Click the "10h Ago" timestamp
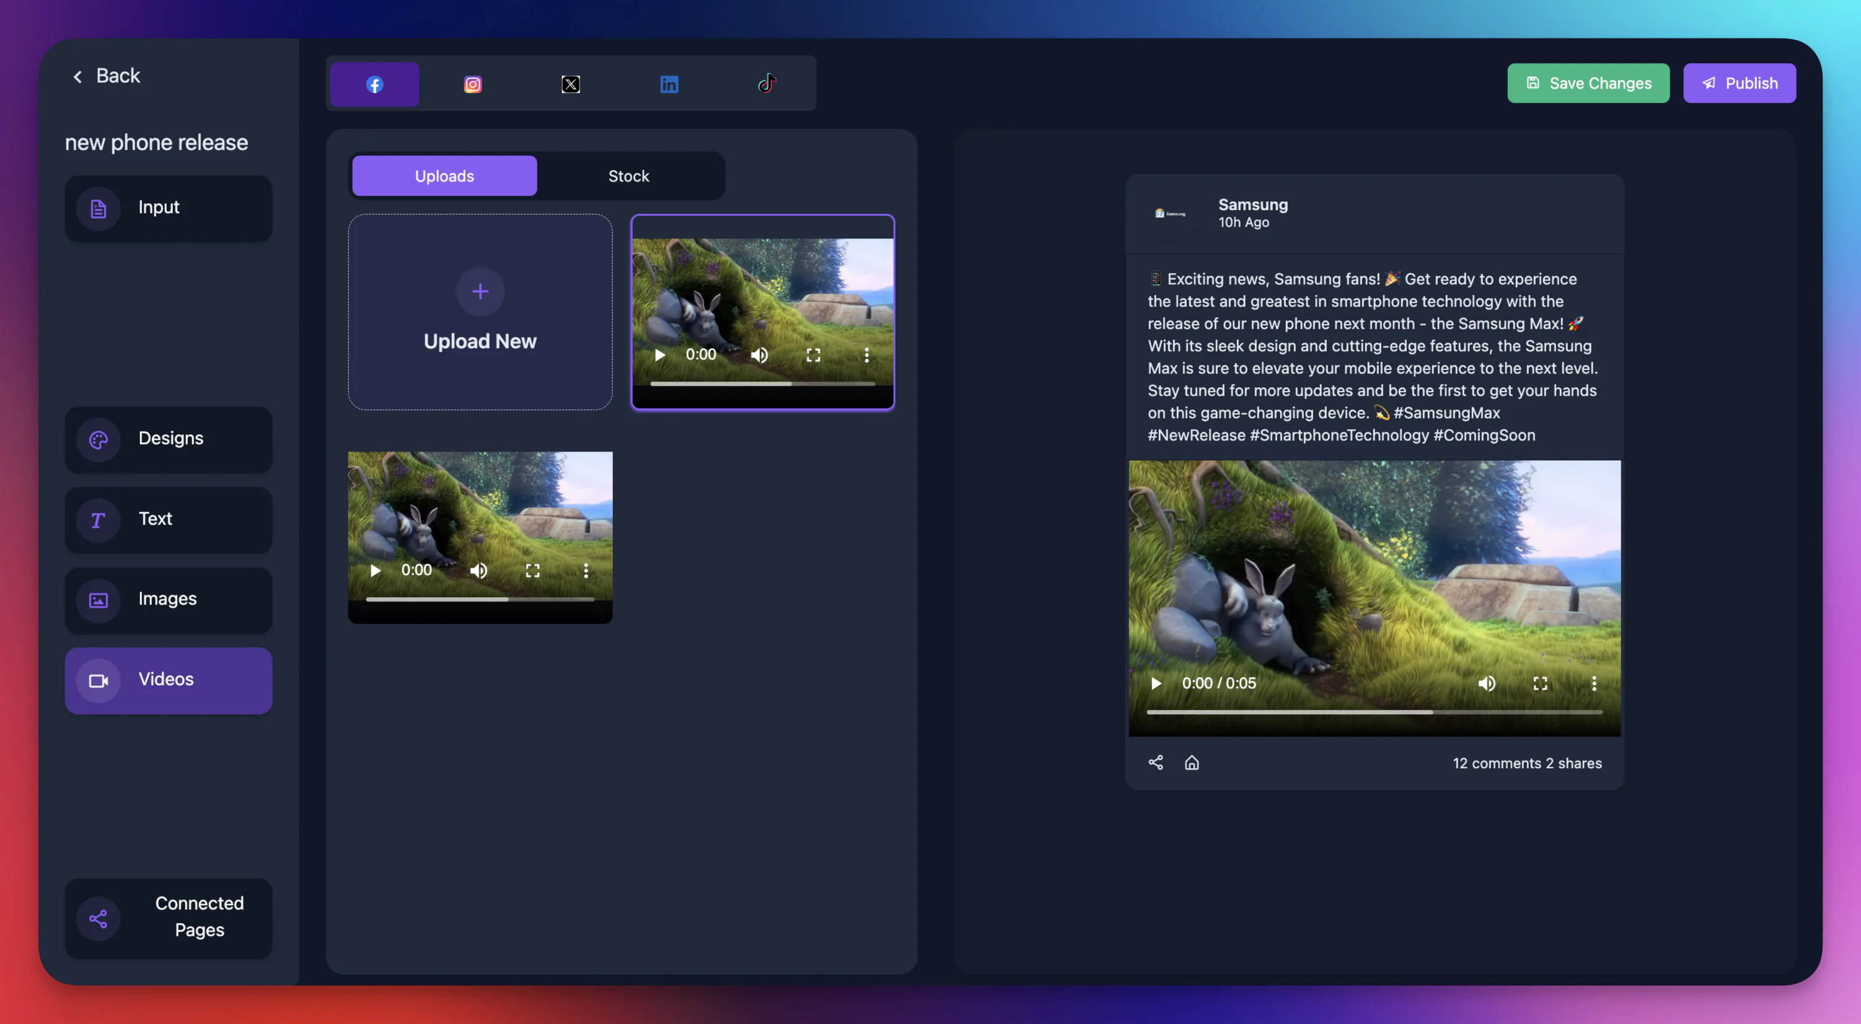The width and height of the screenshot is (1861, 1024). coord(1243,222)
